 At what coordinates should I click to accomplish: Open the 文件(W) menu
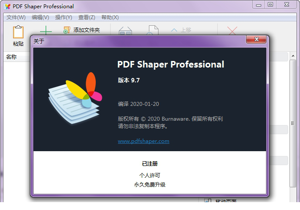point(16,17)
